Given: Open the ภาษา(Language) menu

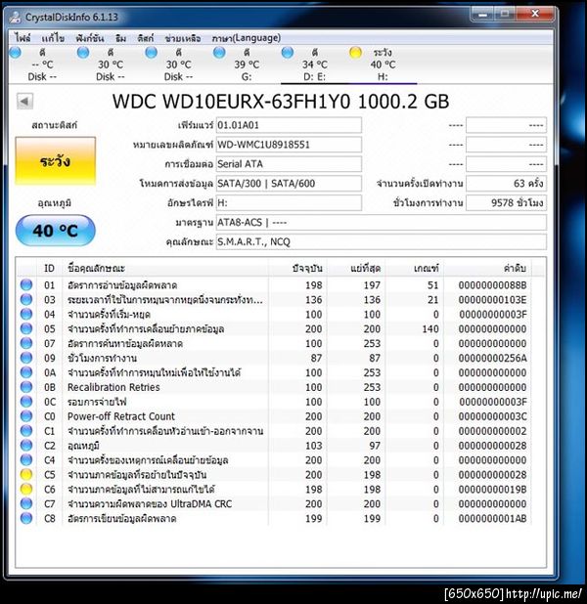Looking at the screenshot, I should 247,38.
